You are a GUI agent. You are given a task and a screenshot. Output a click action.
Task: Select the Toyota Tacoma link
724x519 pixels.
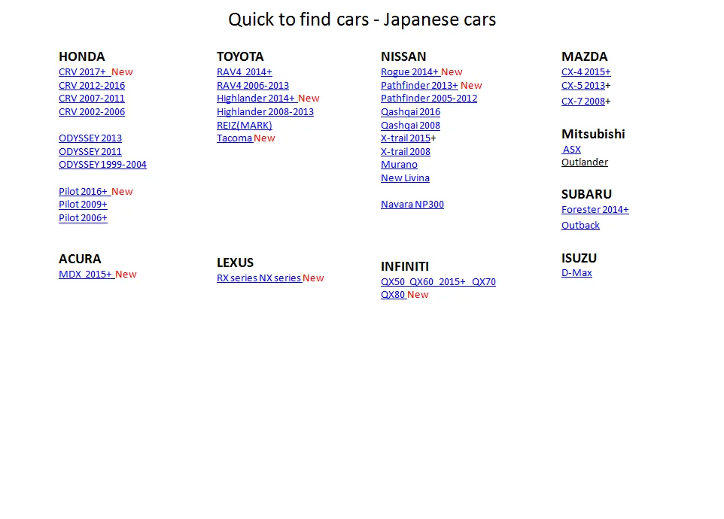click(234, 138)
